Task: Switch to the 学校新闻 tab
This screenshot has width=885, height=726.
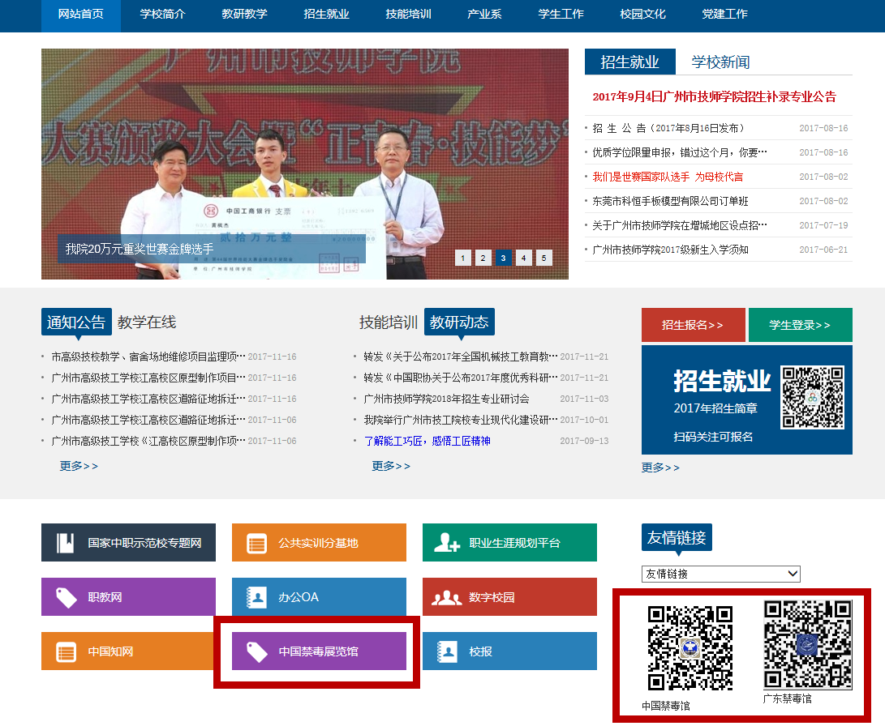Action: coord(721,62)
